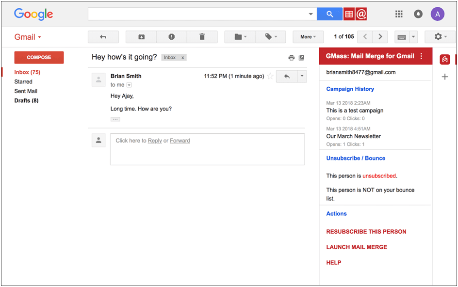
Task: Delete the conversation with trash icon
Action: [x=202, y=37]
